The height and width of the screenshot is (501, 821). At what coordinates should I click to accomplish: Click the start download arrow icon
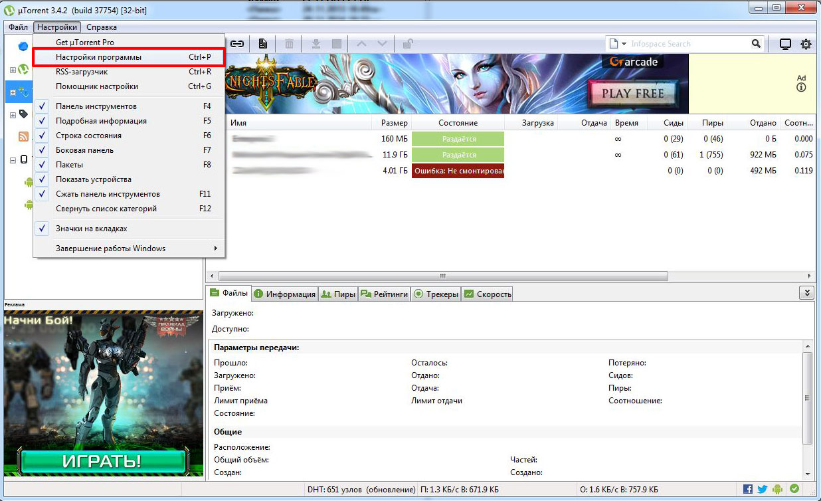click(x=316, y=44)
